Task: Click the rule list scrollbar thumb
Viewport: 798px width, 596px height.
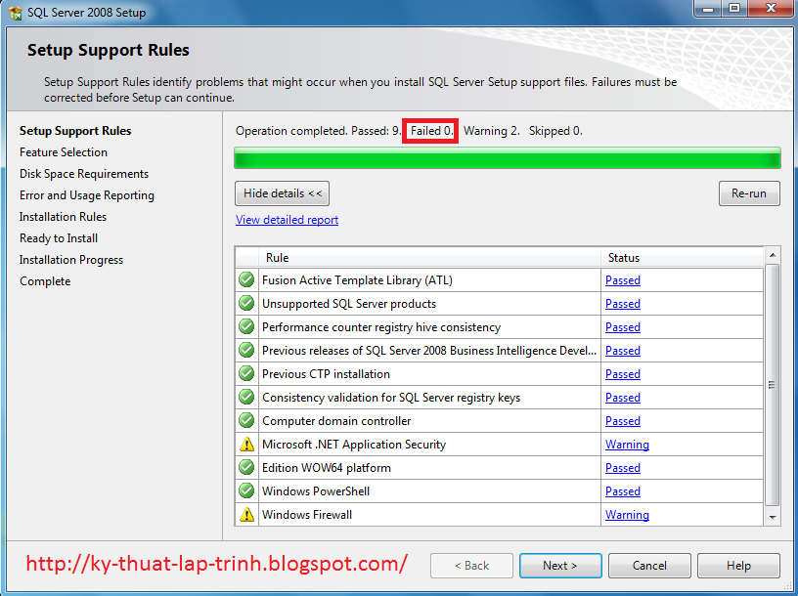Action: point(773,384)
